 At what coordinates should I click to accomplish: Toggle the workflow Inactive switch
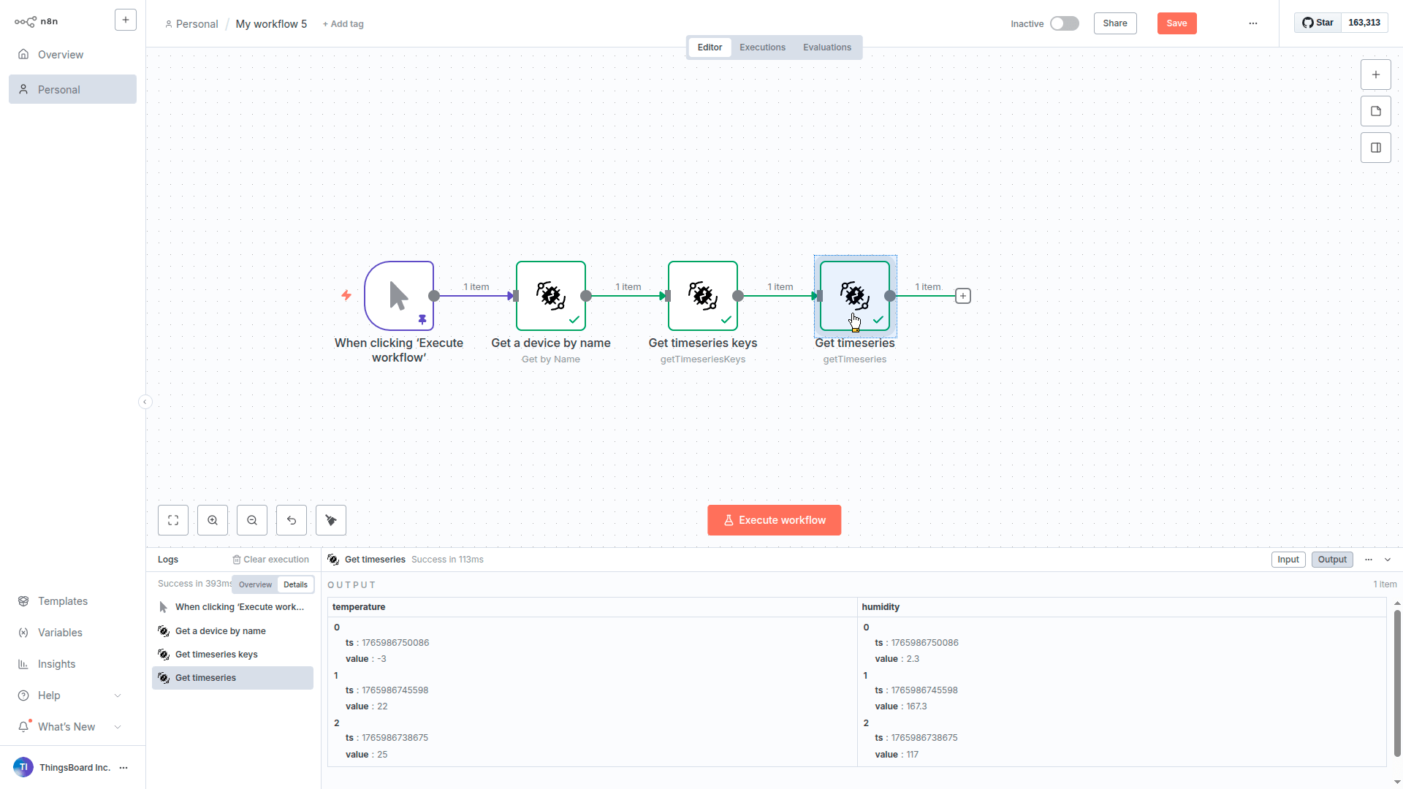[x=1064, y=23]
